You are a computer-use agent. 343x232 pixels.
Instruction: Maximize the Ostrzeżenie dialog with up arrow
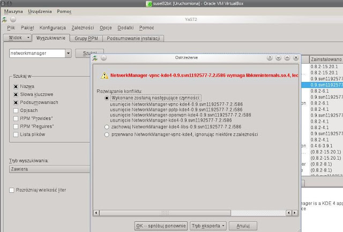pyautogui.click(x=287, y=58)
